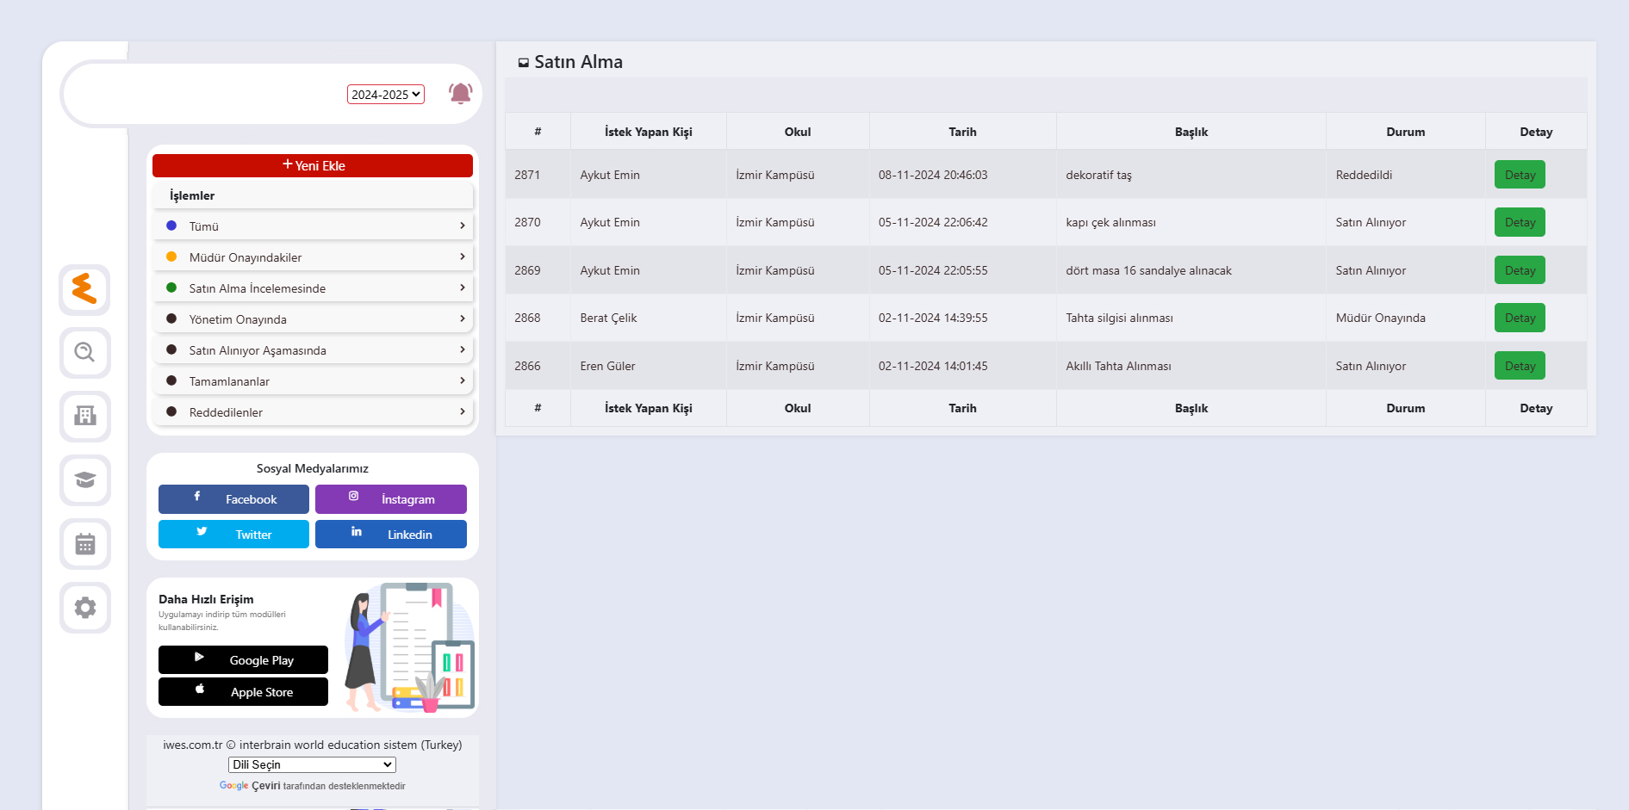Click the orange dot beside Müdür Onayındakiler
The width and height of the screenshot is (1629, 810).
[x=171, y=257]
